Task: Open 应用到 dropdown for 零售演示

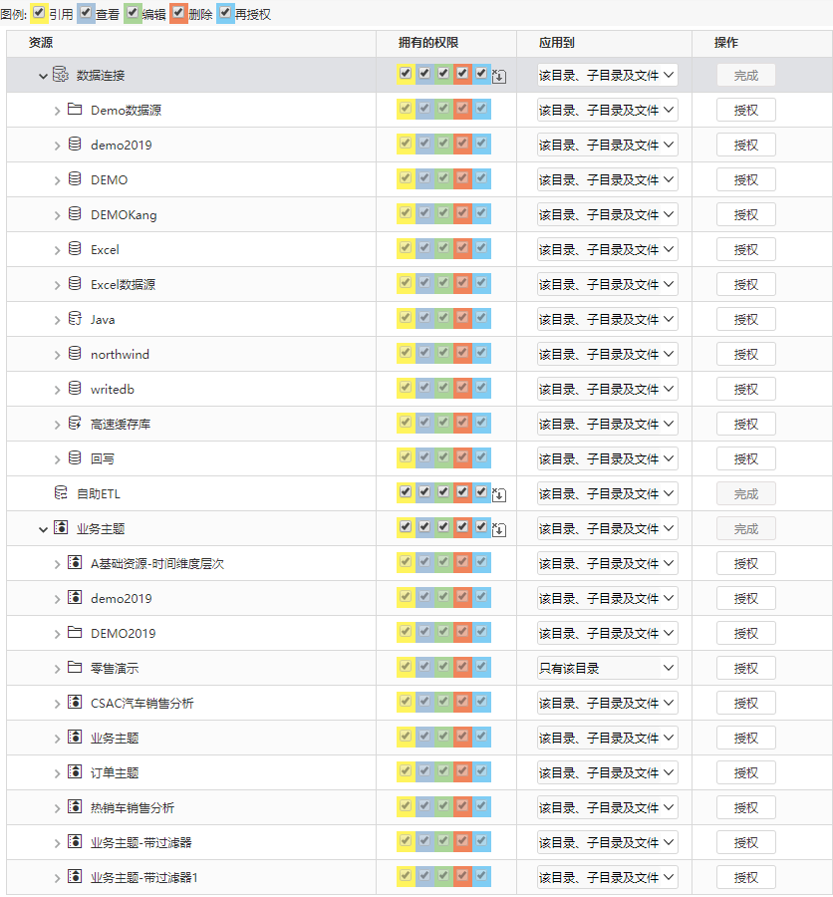Action: tap(607, 668)
